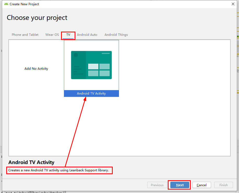Open the Wear OS tab

click(52, 35)
